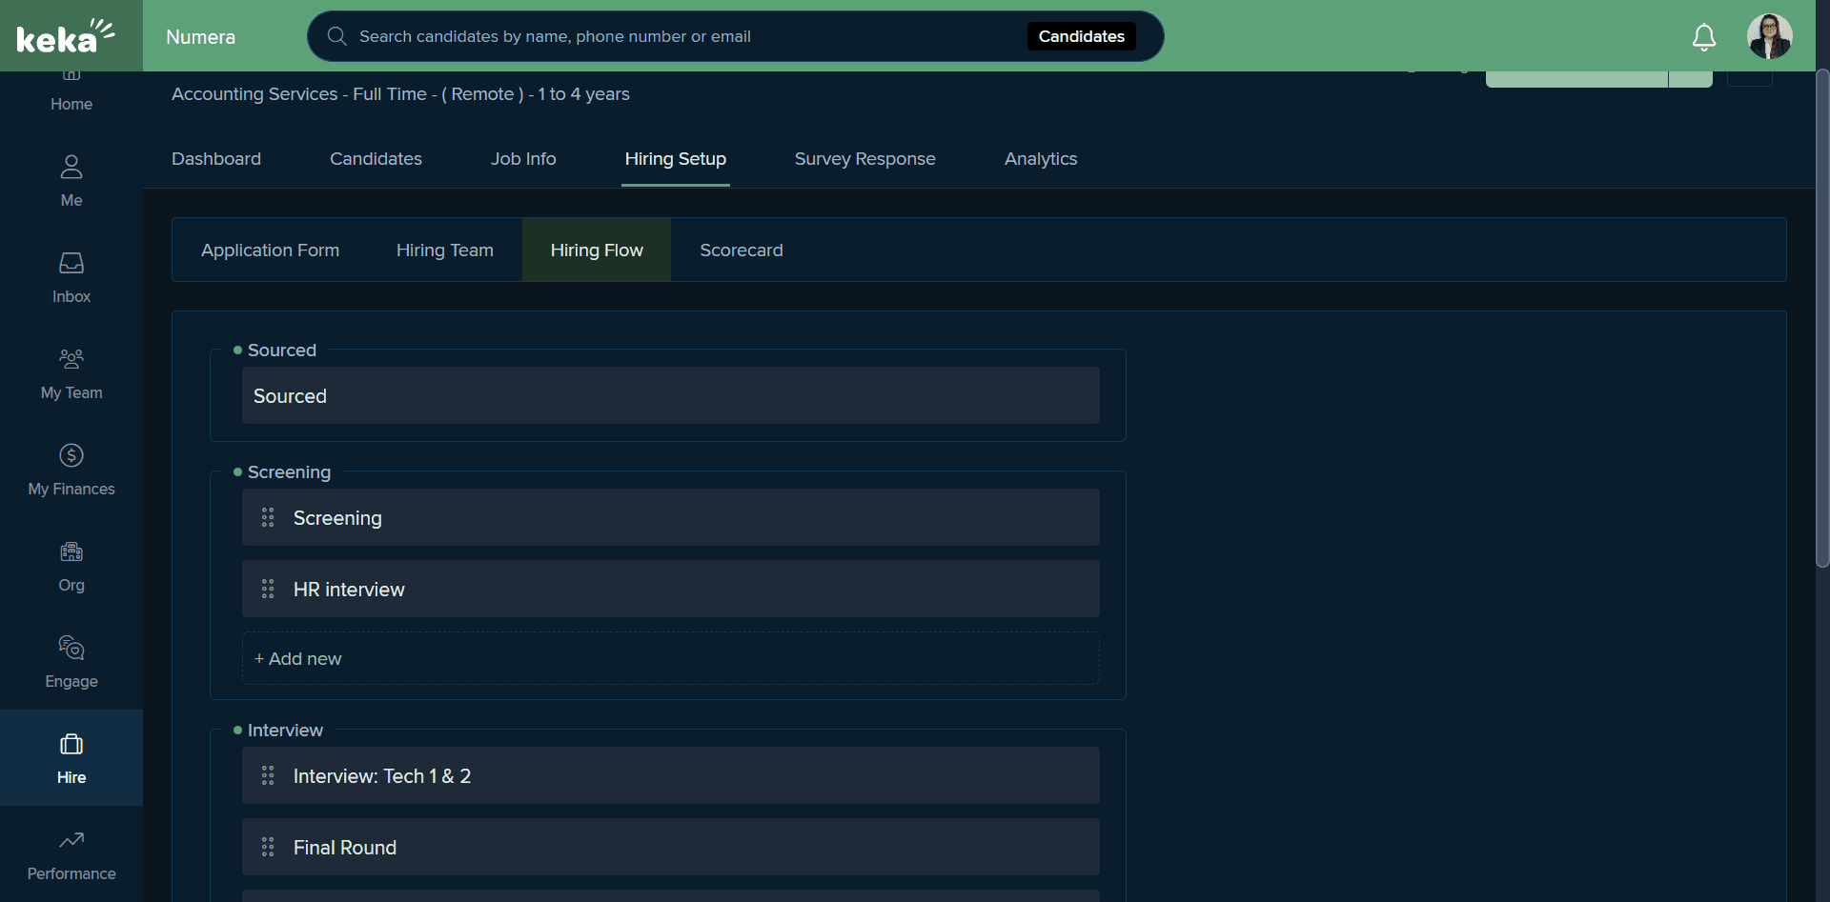Open the Engage section
1830x902 pixels.
(x=71, y=662)
